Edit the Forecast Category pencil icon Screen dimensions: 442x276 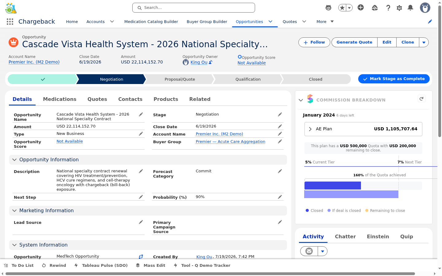pyautogui.click(x=280, y=171)
